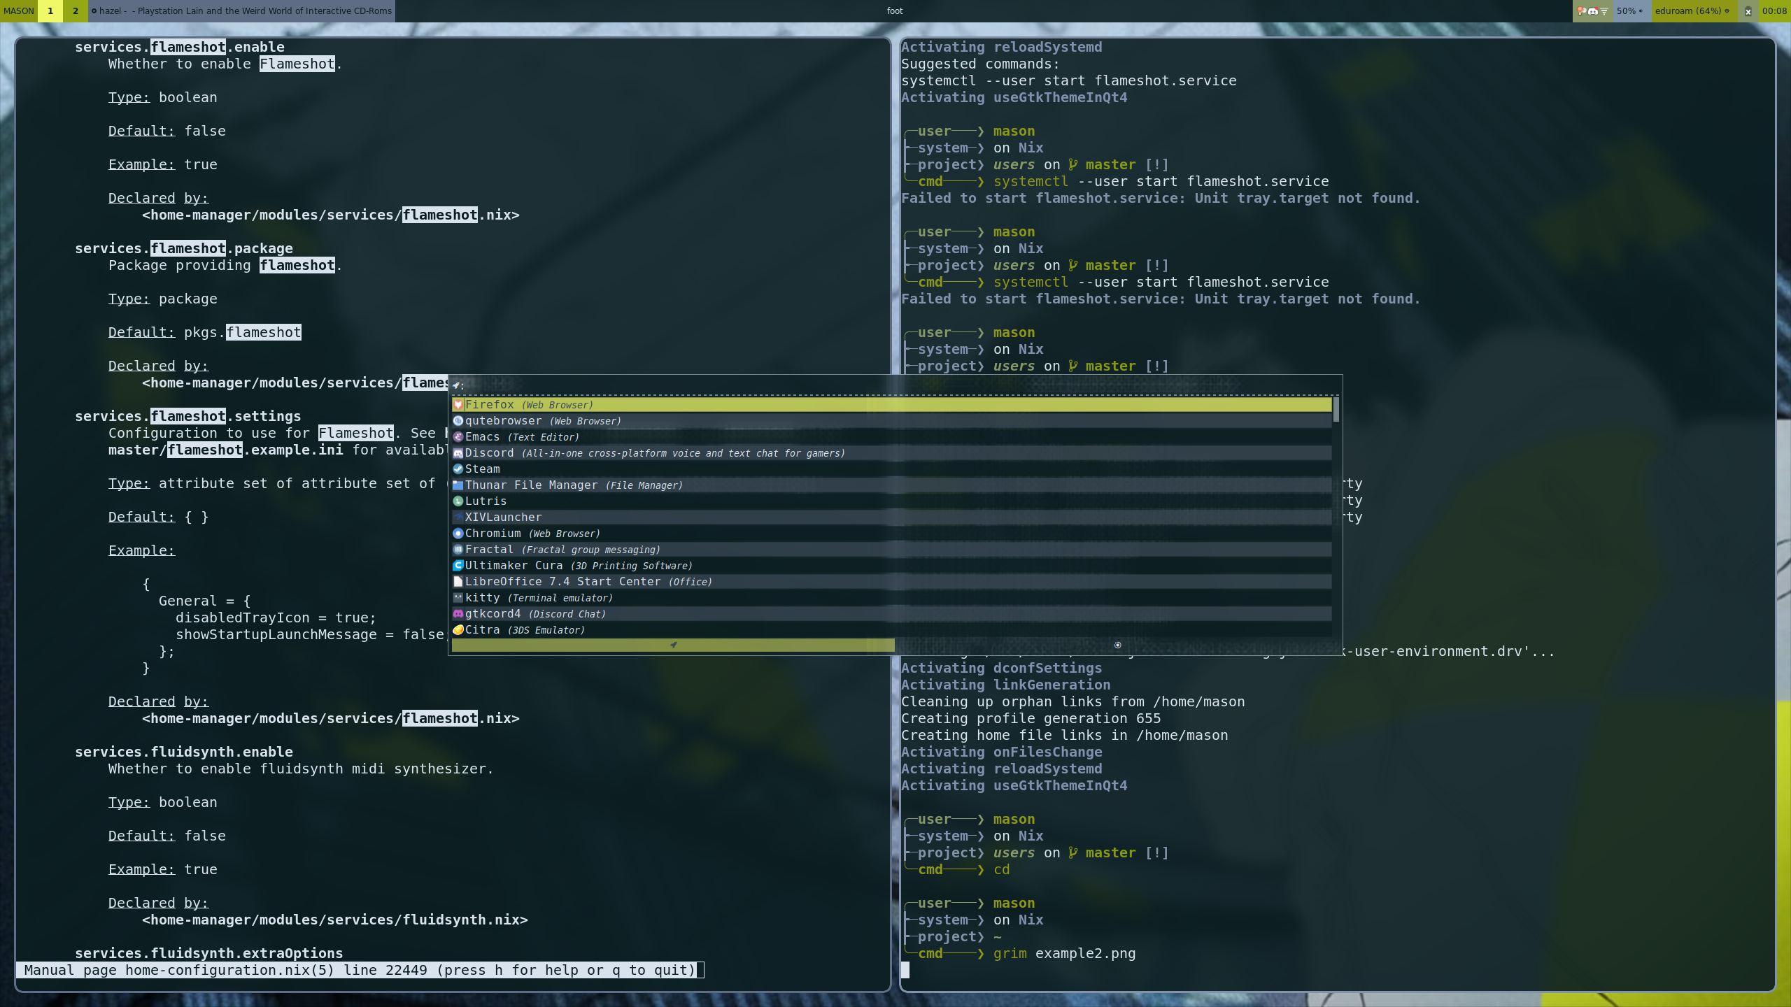1791x1007 pixels.
Task: Switch to workspace 1
Action: coord(50,11)
